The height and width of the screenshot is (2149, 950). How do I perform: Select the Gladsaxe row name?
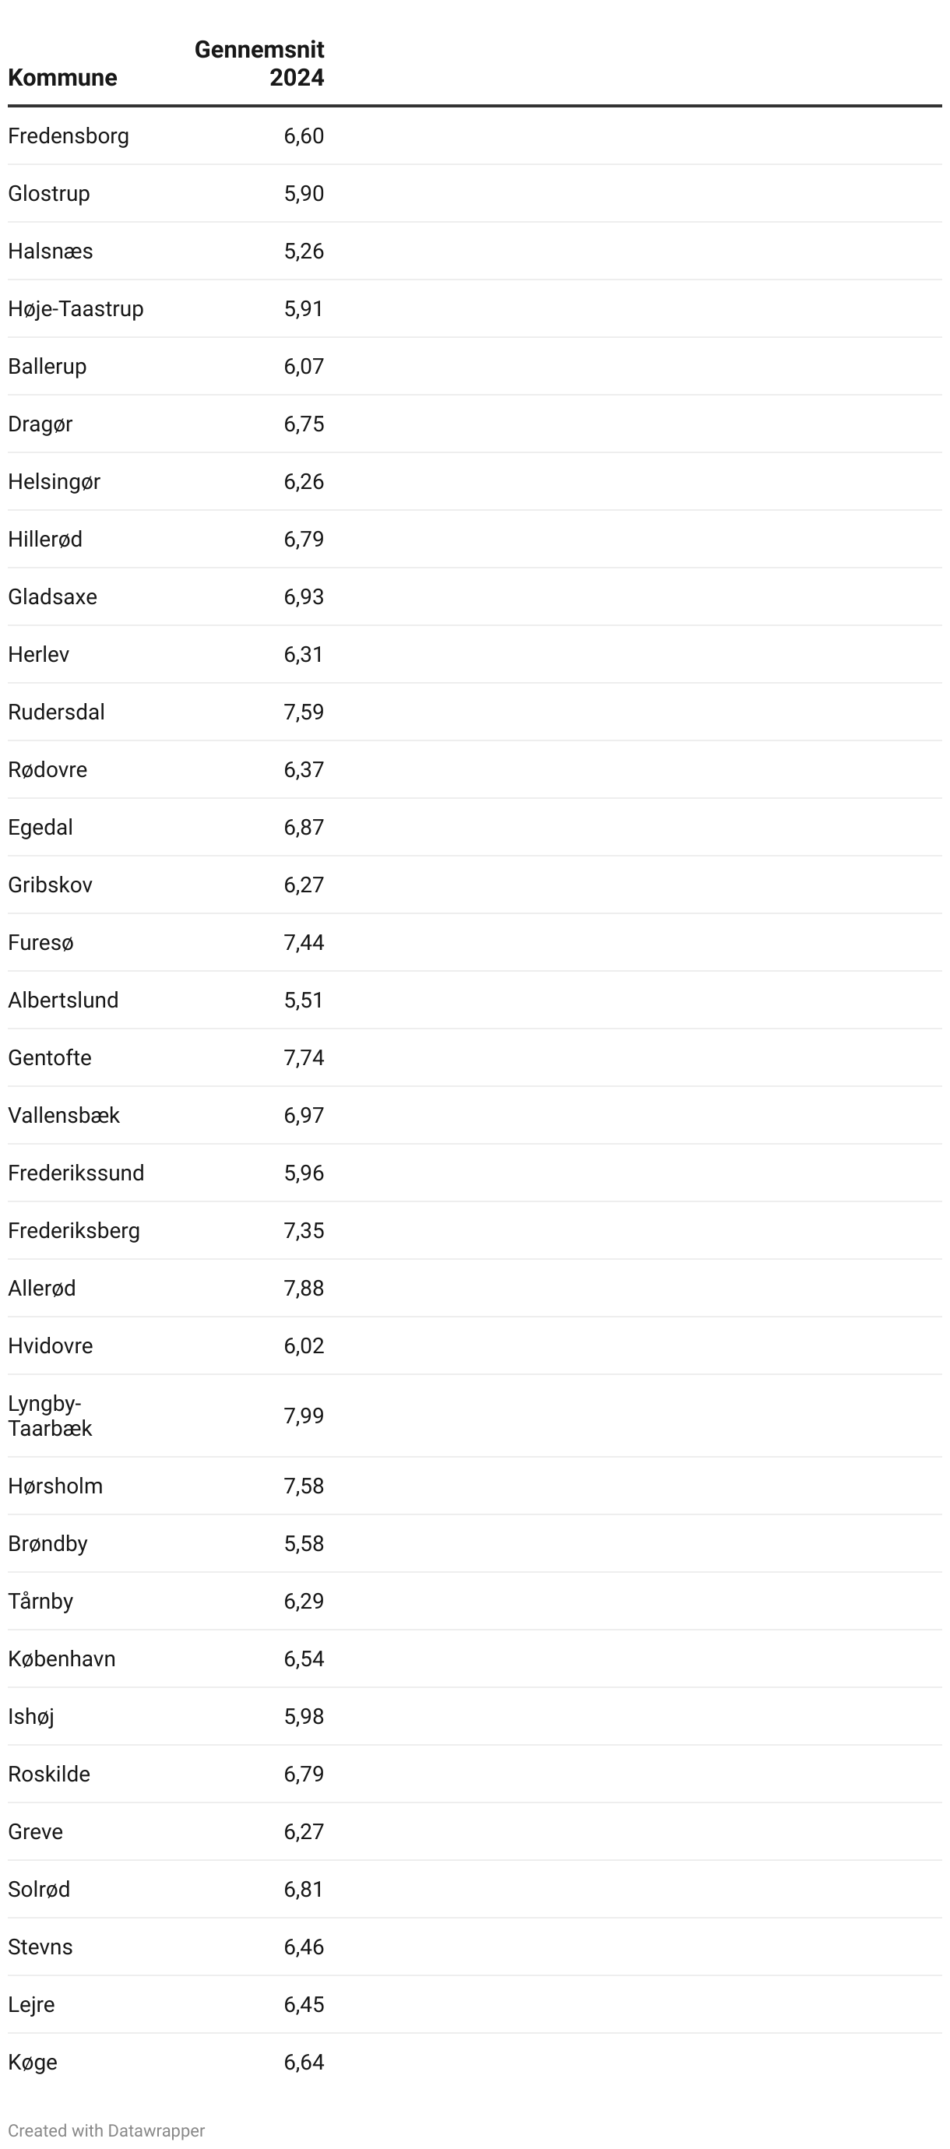click(52, 596)
